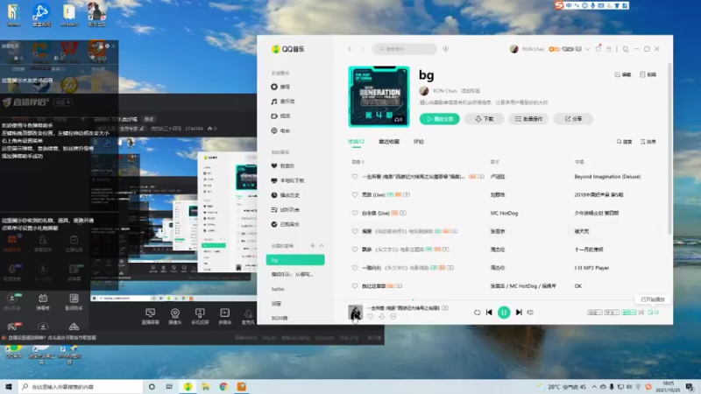
Task: Click album Beyond Imagination (Deluxe)
Action: click(x=607, y=177)
